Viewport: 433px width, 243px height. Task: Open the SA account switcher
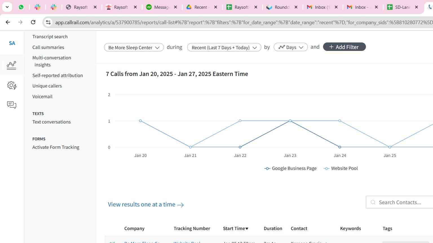tap(12, 43)
